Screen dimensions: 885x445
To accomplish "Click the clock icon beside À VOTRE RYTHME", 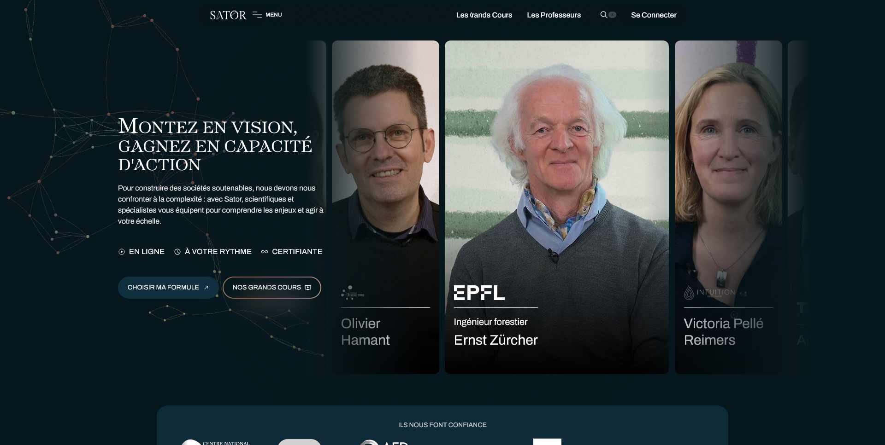I will pos(177,252).
